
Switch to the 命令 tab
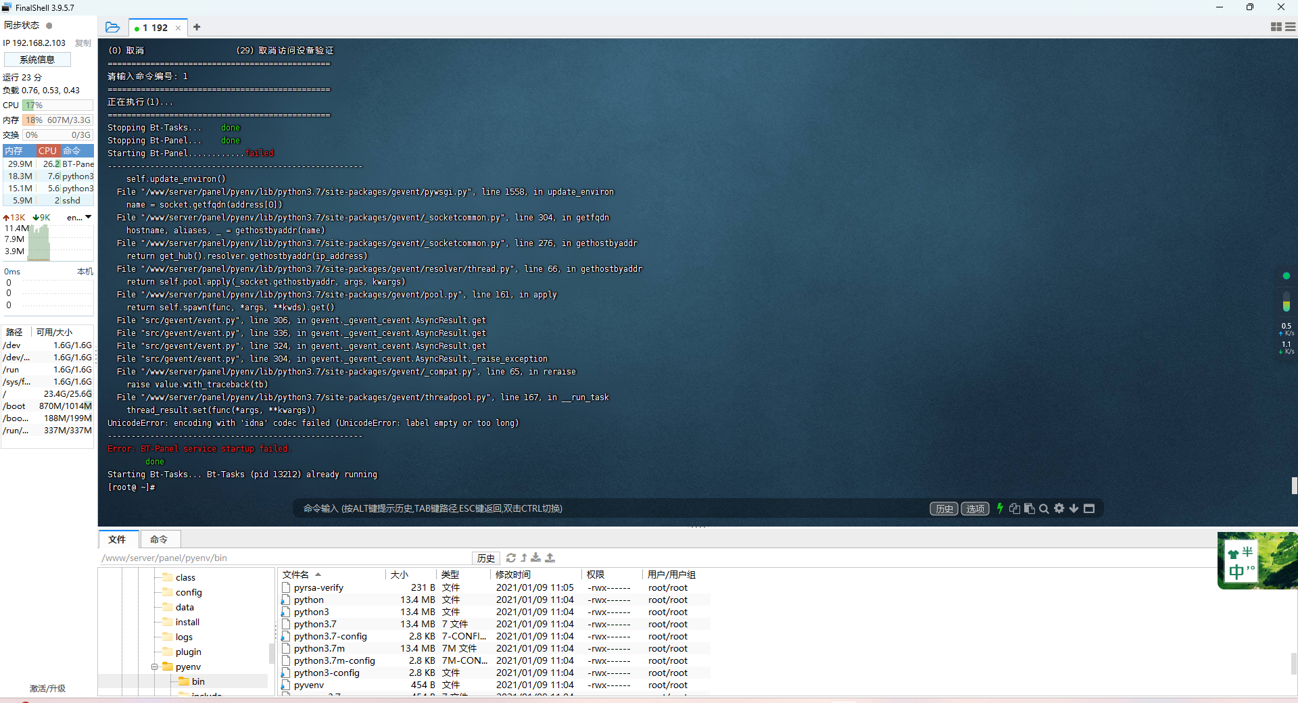160,539
